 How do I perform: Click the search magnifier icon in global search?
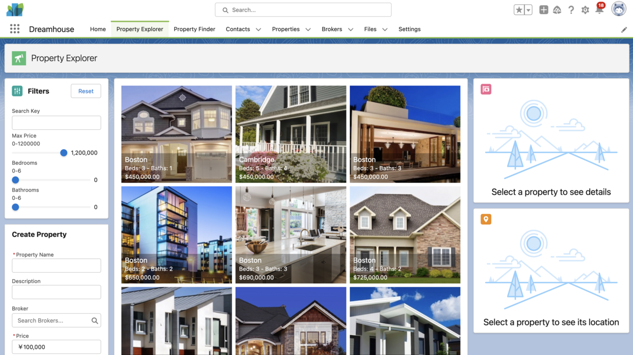coord(225,10)
